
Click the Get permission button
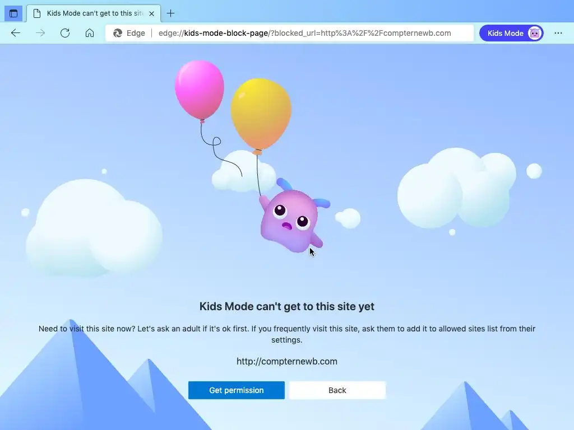click(x=237, y=390)
